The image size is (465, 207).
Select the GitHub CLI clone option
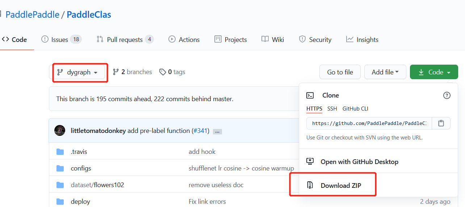coord(355,108)
